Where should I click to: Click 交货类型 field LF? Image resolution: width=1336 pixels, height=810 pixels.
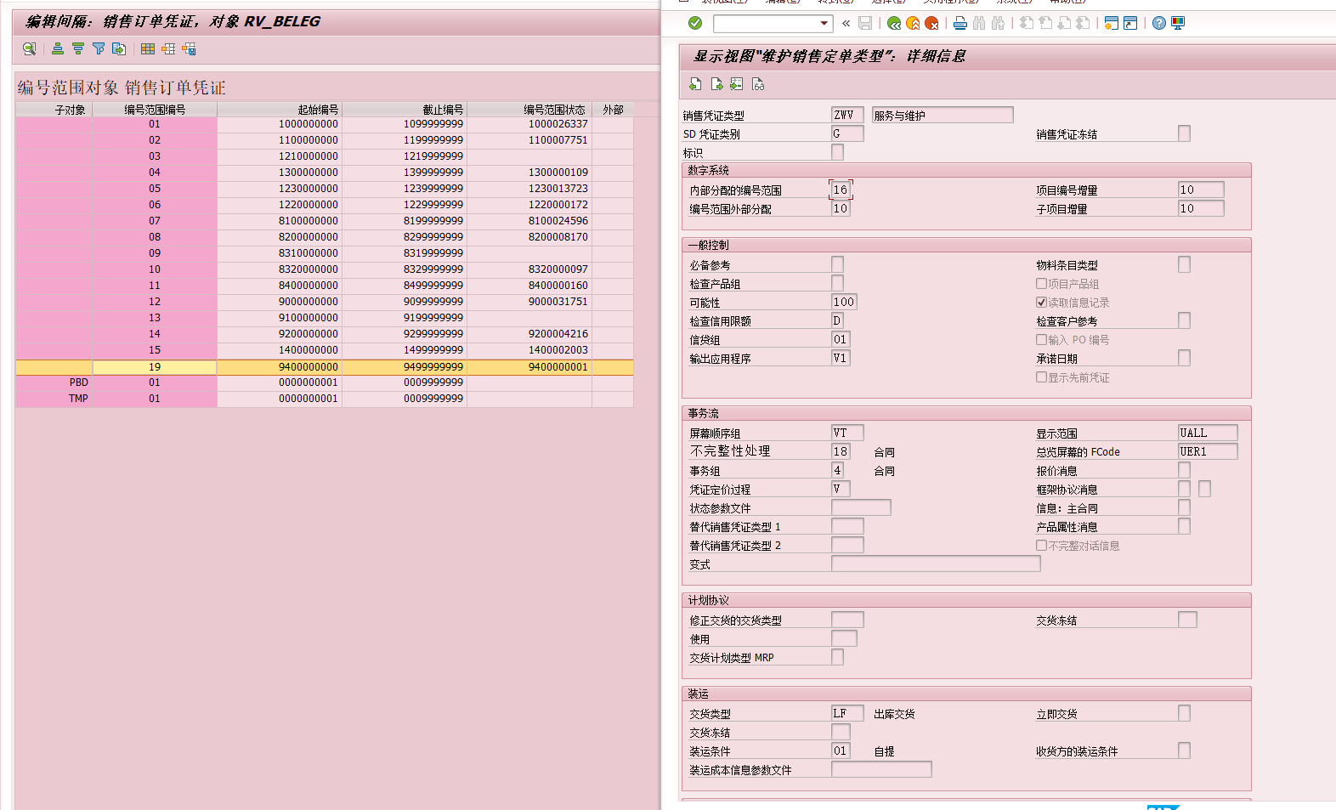847,713
